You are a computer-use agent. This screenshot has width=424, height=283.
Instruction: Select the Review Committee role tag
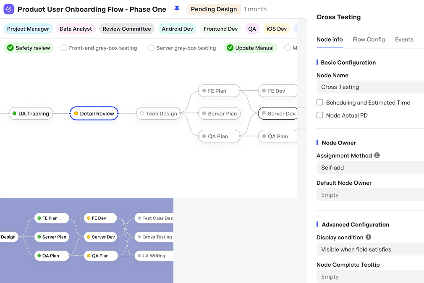click(127, 29)
